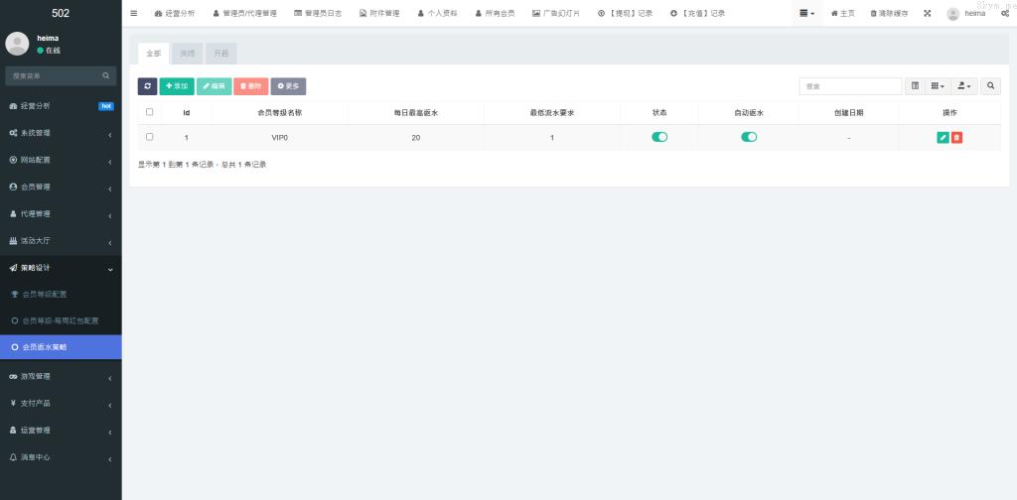This screenshot has width=1017, height=500.
Task: Open the export dropdown in table toolbar
Action: click(x=964, y=86)
